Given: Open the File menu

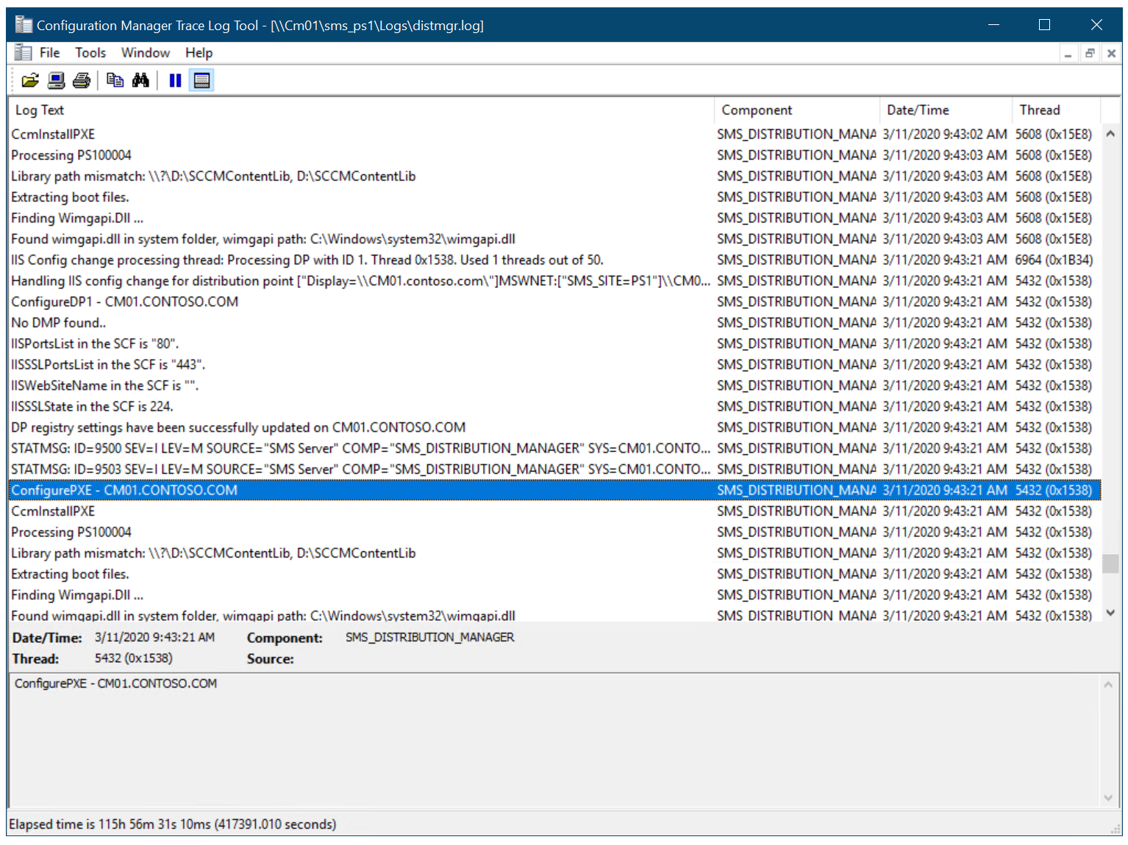Looking at the screenshot, I should [x=49, y=53].
